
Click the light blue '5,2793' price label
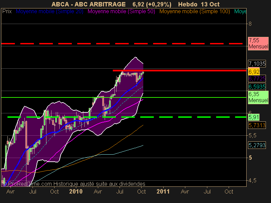pos(257,145)
